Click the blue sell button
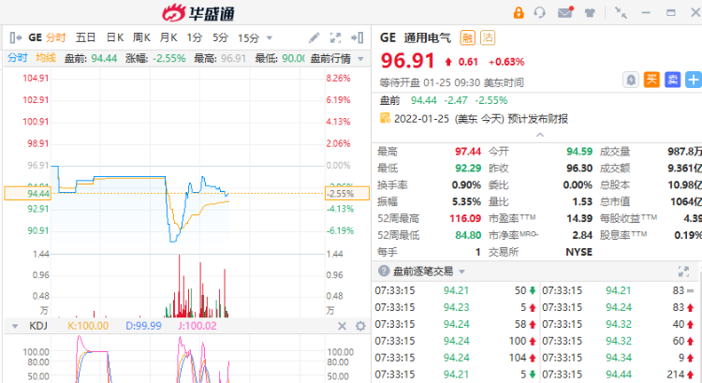 (672, 81)
